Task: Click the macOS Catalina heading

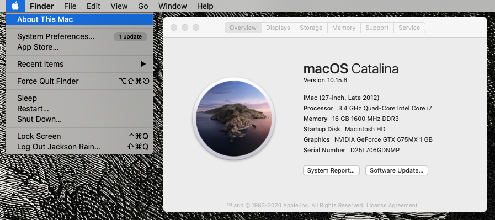Action: point(351,68)
